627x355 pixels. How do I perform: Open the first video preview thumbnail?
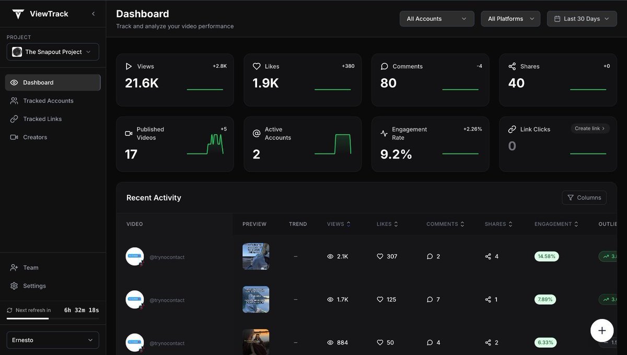[256, 256]
